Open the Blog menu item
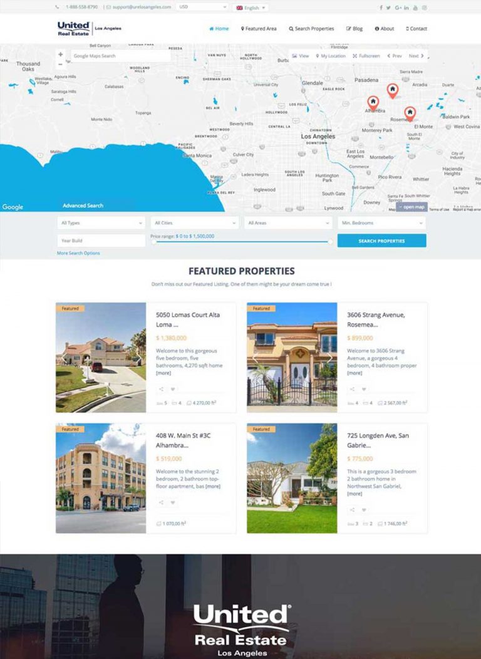The height and width of the screenshot is (659, 481). [354, 29]
